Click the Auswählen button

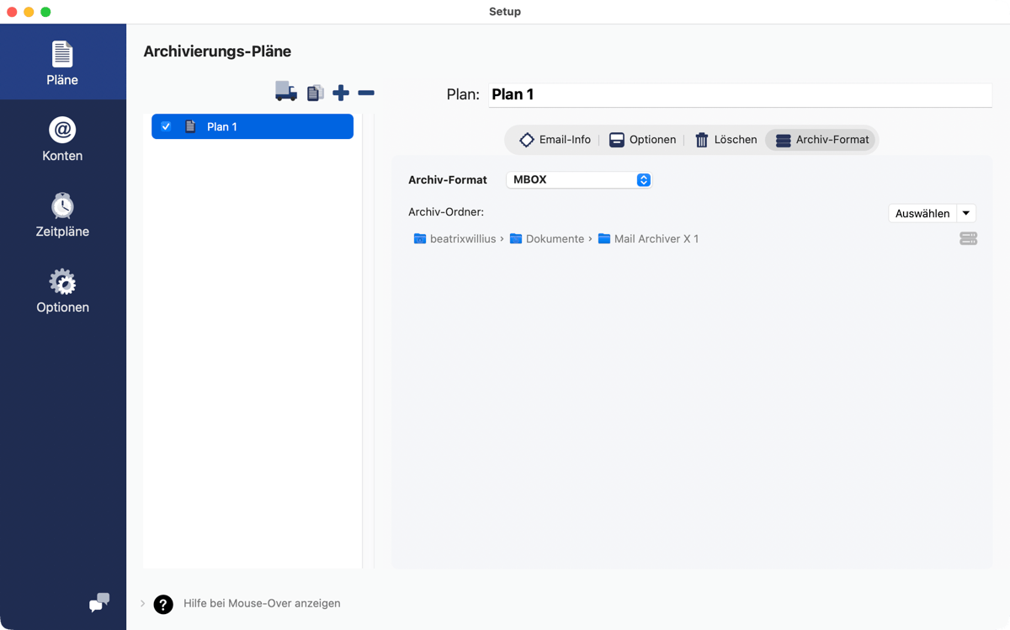pos(922,214)
